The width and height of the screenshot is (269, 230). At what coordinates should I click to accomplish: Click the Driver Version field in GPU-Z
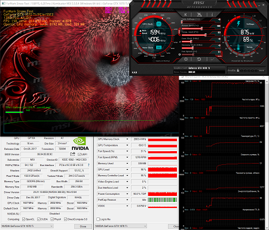coord(55,192)
